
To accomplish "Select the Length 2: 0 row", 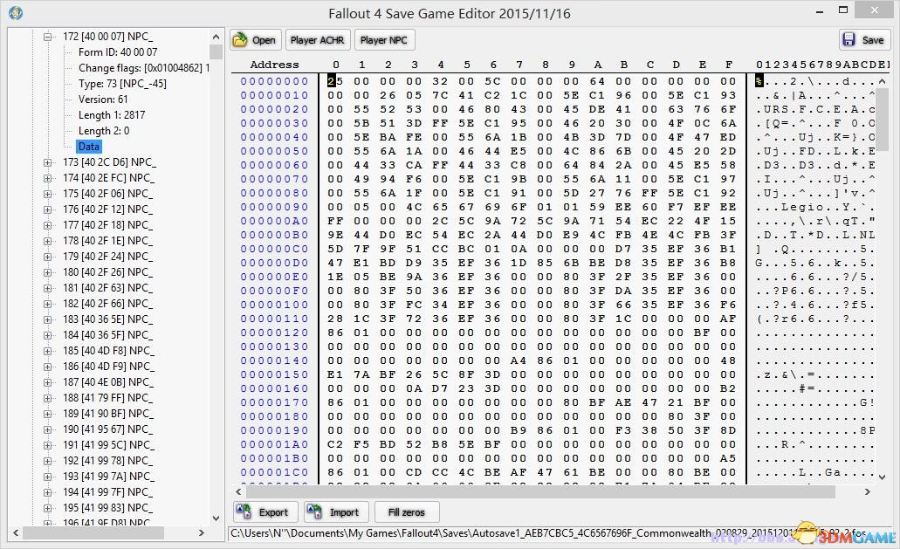I will click(x=104, y=131).
